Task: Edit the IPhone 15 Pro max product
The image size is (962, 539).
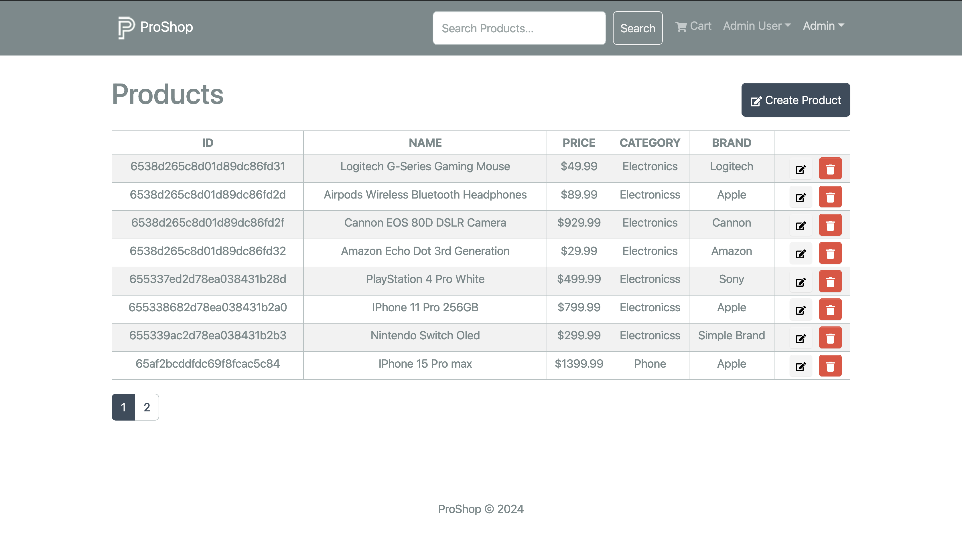Action: click(800, 366)
